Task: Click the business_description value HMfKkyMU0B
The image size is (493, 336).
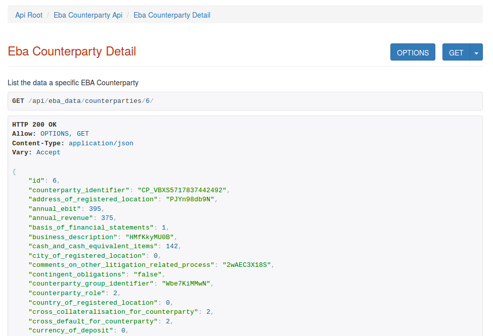Action: tap(151, 237)
